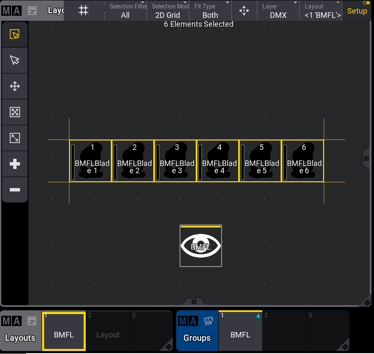
Task: Click the Groups pool title button
Action: click(x=197, y=331)
